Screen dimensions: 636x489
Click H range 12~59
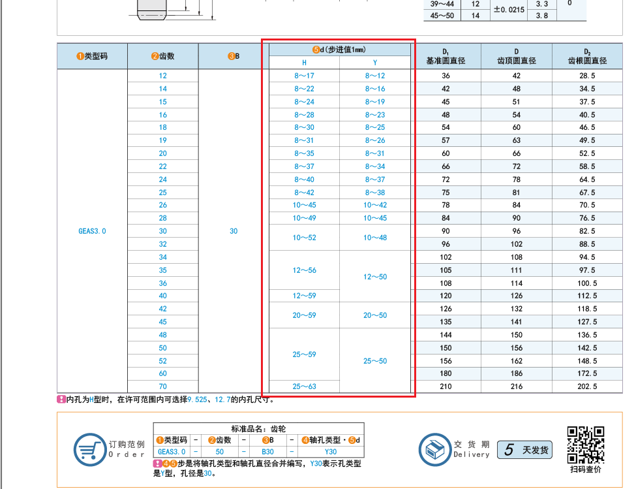click(304, 296)
